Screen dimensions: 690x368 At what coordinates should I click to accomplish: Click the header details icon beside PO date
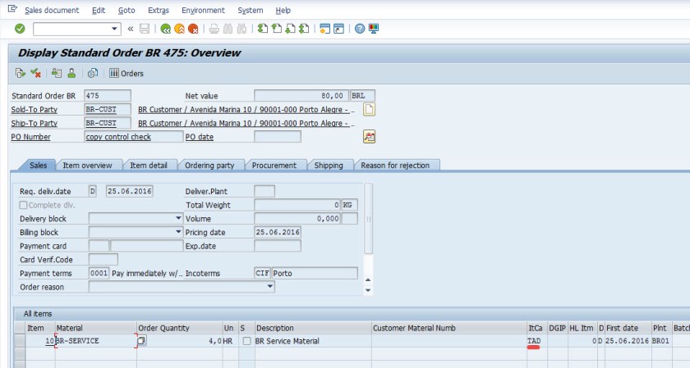[x=369, y=137]
